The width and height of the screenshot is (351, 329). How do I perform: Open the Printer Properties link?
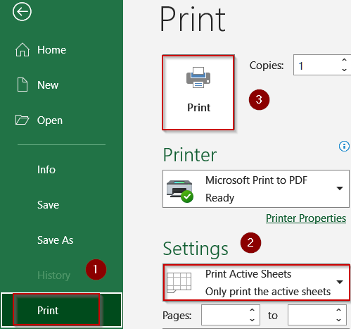(306, 218)
